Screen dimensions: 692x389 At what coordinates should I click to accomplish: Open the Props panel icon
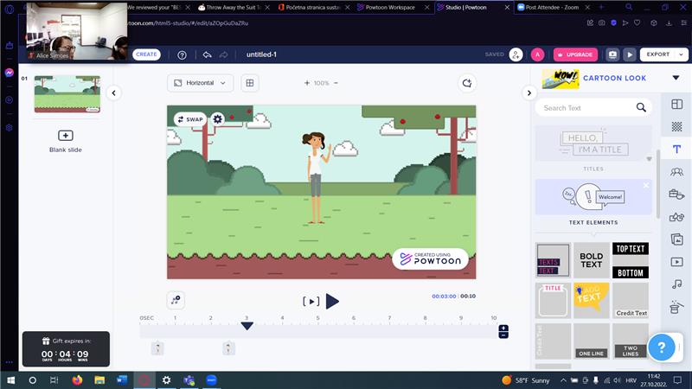point(676,194)
